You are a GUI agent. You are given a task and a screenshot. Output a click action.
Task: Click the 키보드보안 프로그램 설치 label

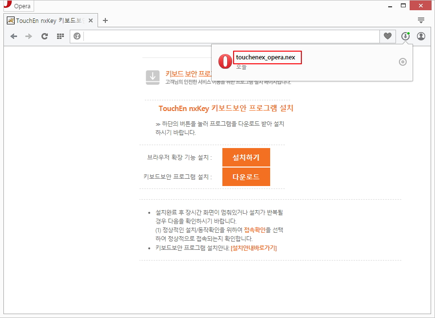point(178,177)
